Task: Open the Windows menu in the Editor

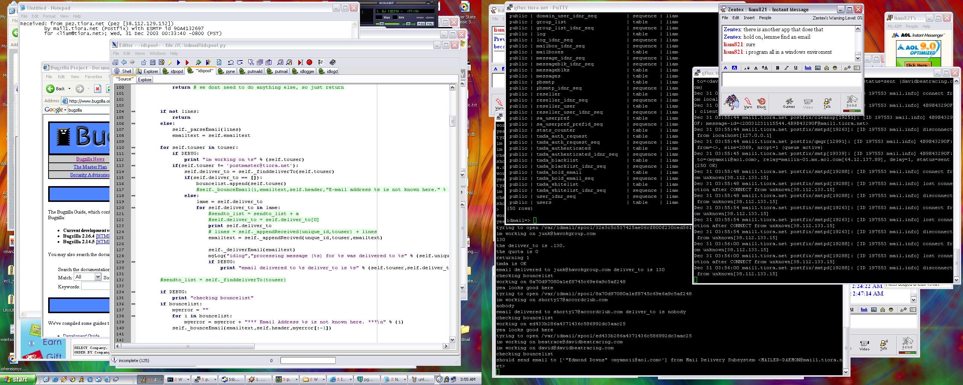Action: pos(157,53)
